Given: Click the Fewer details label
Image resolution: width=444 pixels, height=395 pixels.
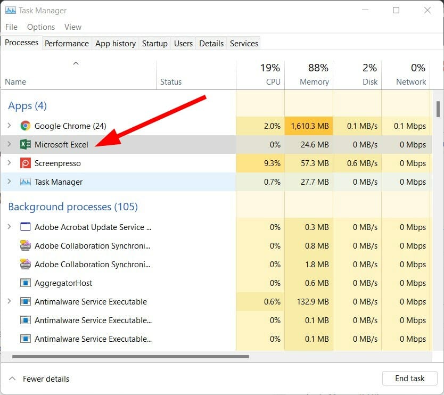Looking at the screenshot, I should pos(46,379).
